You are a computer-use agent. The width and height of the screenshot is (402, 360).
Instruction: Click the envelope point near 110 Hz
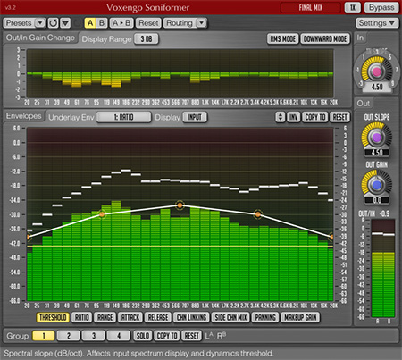(102, 214)
